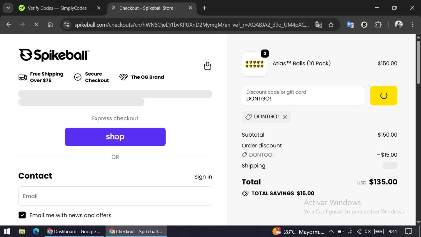
Task: Click the TOTAL SAVINGS $15.00 line
Action: pos(278,193)
